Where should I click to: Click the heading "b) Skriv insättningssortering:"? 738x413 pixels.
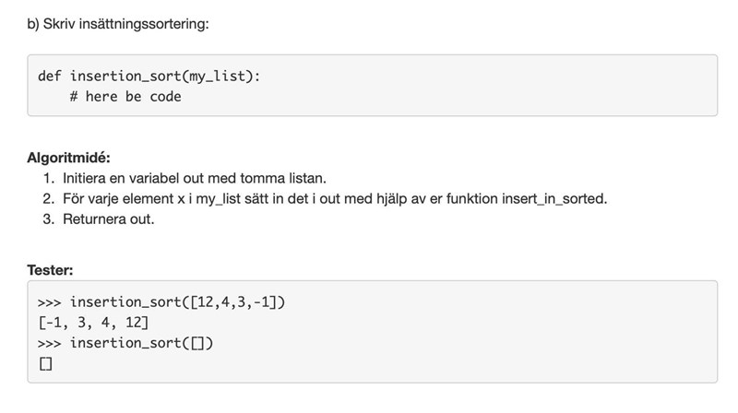(118, 21)
